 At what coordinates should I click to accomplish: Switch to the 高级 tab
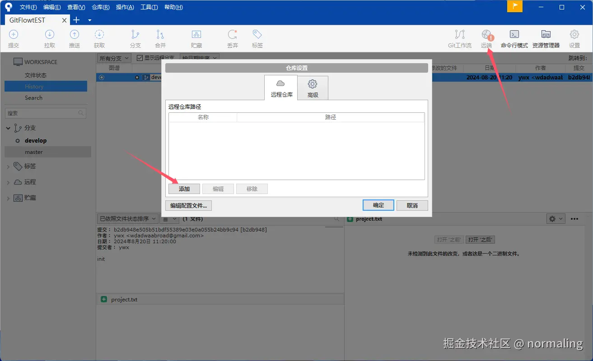click(313, 88)
